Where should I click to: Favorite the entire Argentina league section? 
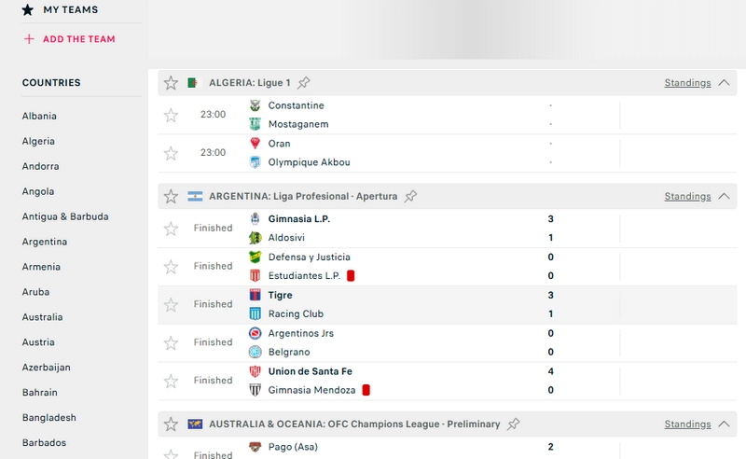tap(171, 197)
